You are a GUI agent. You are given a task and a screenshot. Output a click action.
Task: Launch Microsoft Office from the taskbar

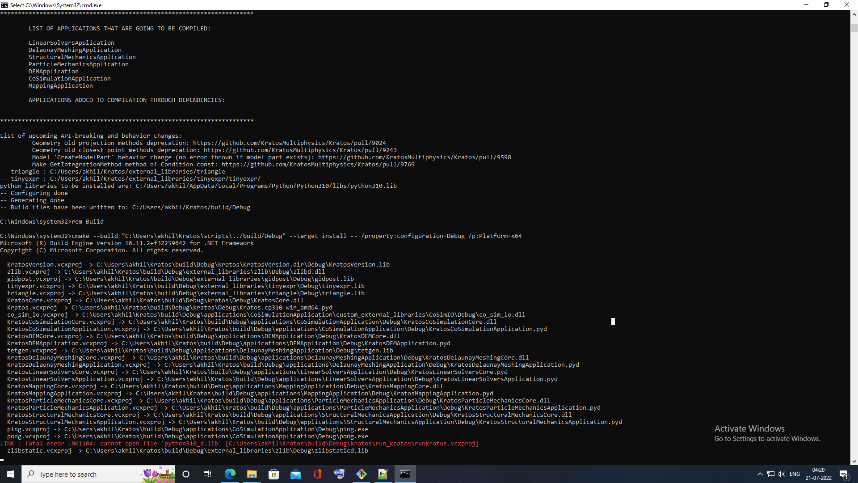tap(317, 474)
